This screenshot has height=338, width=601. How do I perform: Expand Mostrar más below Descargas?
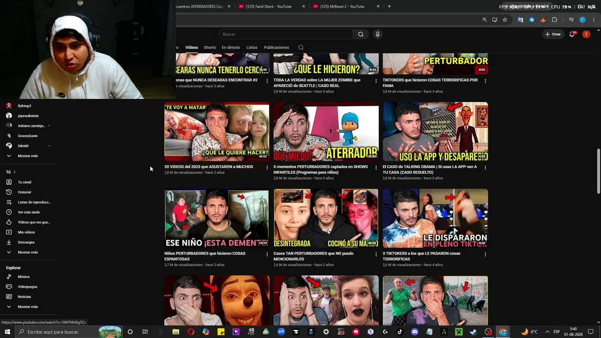tap(28, 253)
